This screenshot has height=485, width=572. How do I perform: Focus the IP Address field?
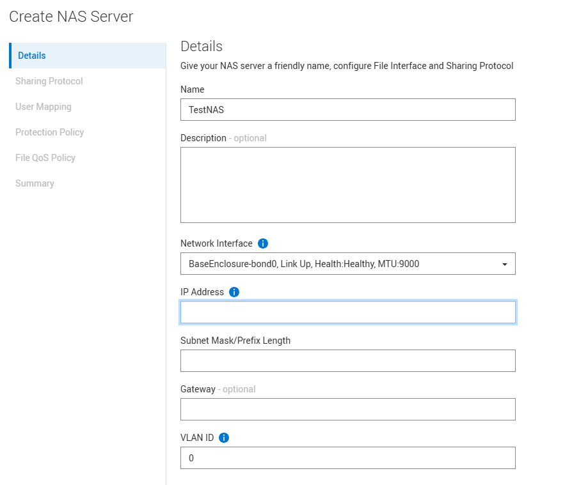348,312
